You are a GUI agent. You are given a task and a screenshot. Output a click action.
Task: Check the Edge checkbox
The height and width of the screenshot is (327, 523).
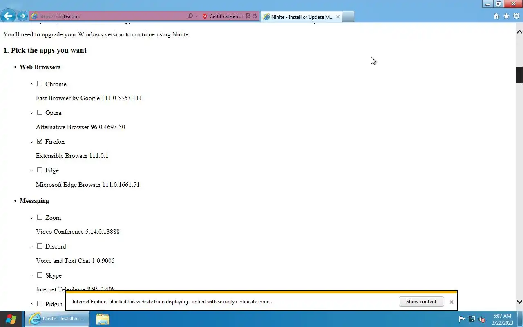point(40,170)
